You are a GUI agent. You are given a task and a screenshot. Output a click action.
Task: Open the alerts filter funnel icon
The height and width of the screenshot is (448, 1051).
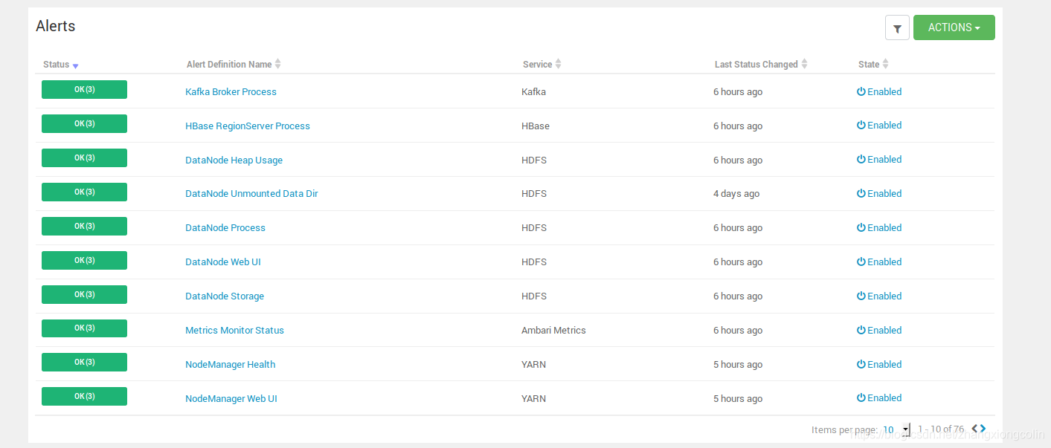tap(897, 28)
